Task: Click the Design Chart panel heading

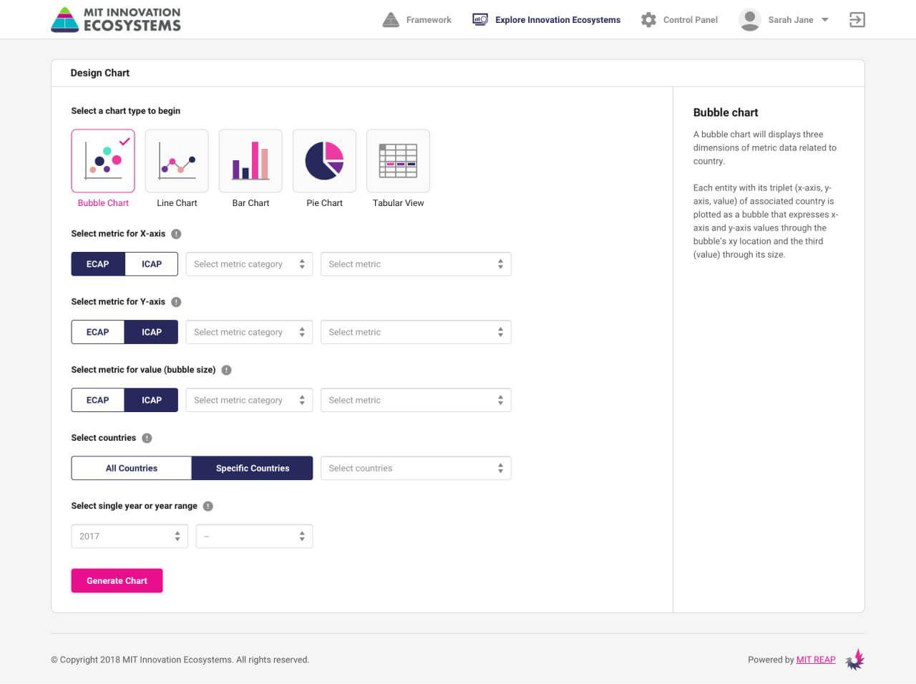Action: (100, 73)
